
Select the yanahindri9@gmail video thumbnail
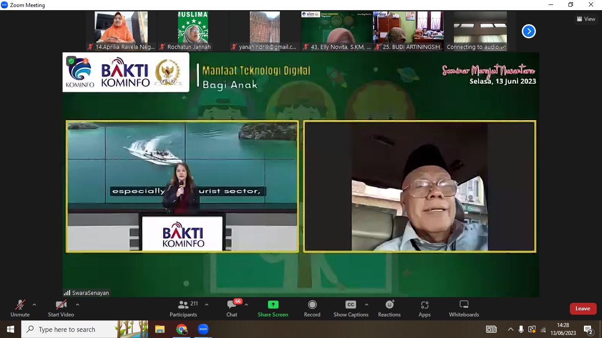tap(265, 31)
